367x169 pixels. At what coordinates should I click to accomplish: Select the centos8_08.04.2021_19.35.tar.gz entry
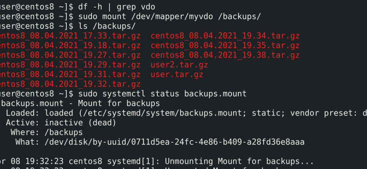tap(225, 45)
